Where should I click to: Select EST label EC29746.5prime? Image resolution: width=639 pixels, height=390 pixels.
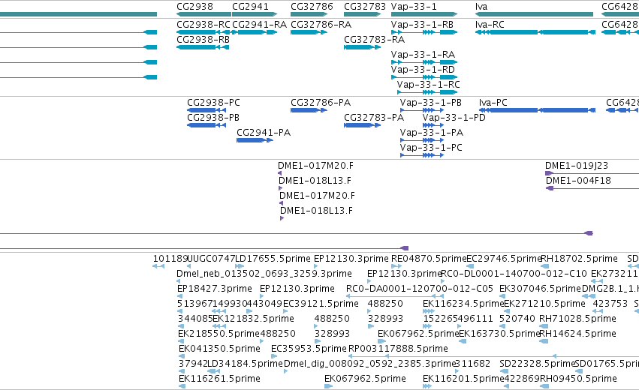(504, 259)
